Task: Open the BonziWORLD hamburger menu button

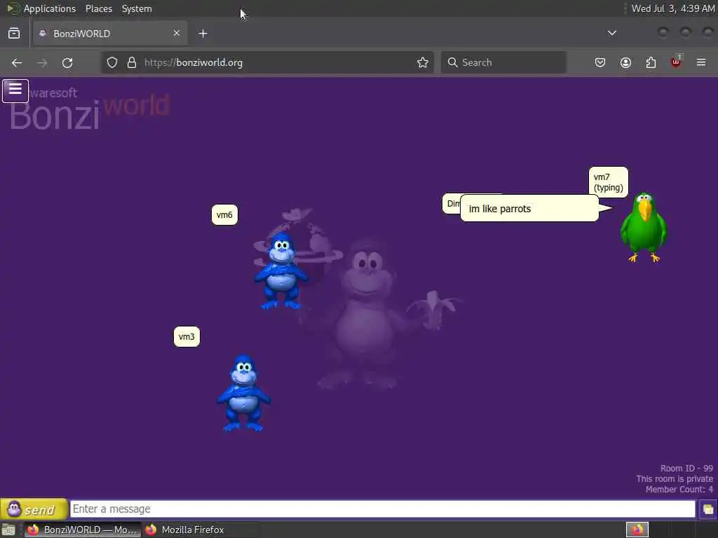Action: (15, 90)
